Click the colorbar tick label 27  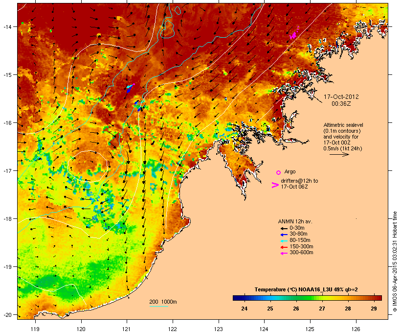(x=322, y=309)
